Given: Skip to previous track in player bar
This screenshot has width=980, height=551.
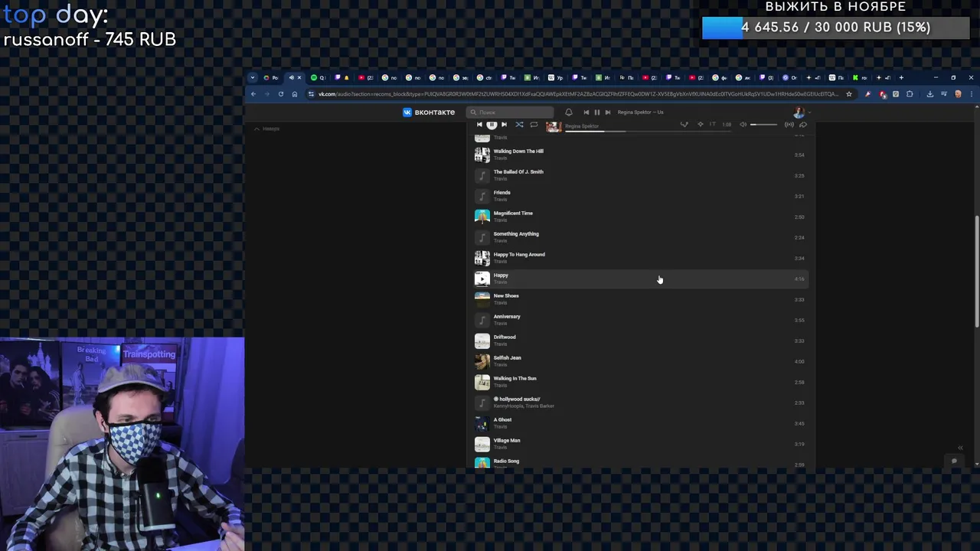Looking at the screenshot, I should pyautogui.click(x=479, y=125).
